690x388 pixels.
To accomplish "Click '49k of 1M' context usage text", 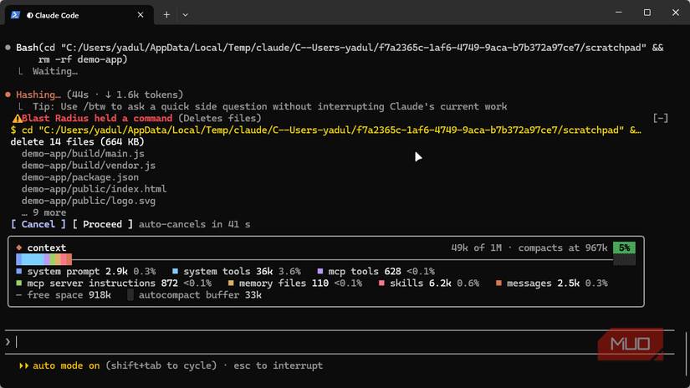I will pos(476,248).
